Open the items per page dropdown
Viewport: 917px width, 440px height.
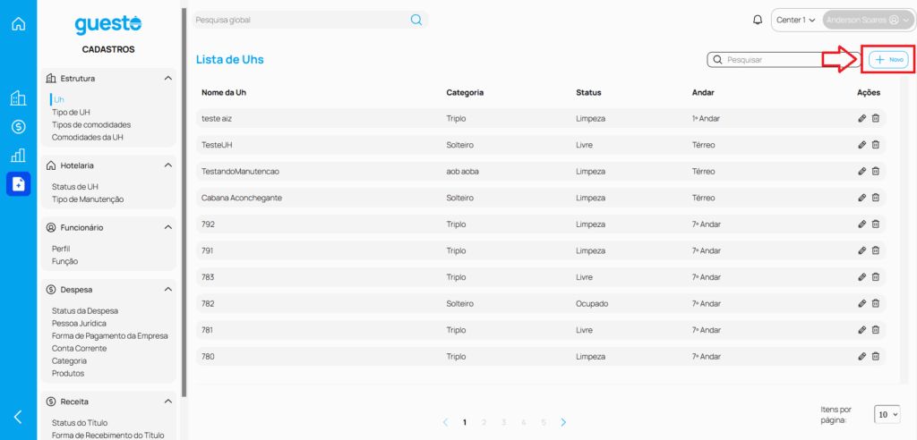click(887, 415)
